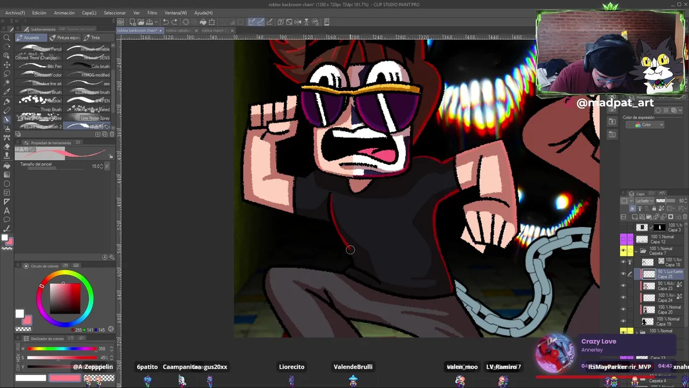Adjust the hue value stepper arrows
The width and height of the screenshot is (689, 388).
[x=111, y=349]
